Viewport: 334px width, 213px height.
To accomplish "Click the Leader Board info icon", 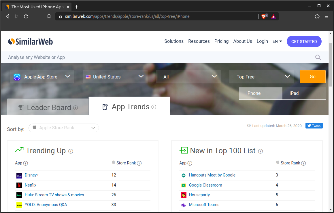I will pyautogui.click(x=76, y=108).
